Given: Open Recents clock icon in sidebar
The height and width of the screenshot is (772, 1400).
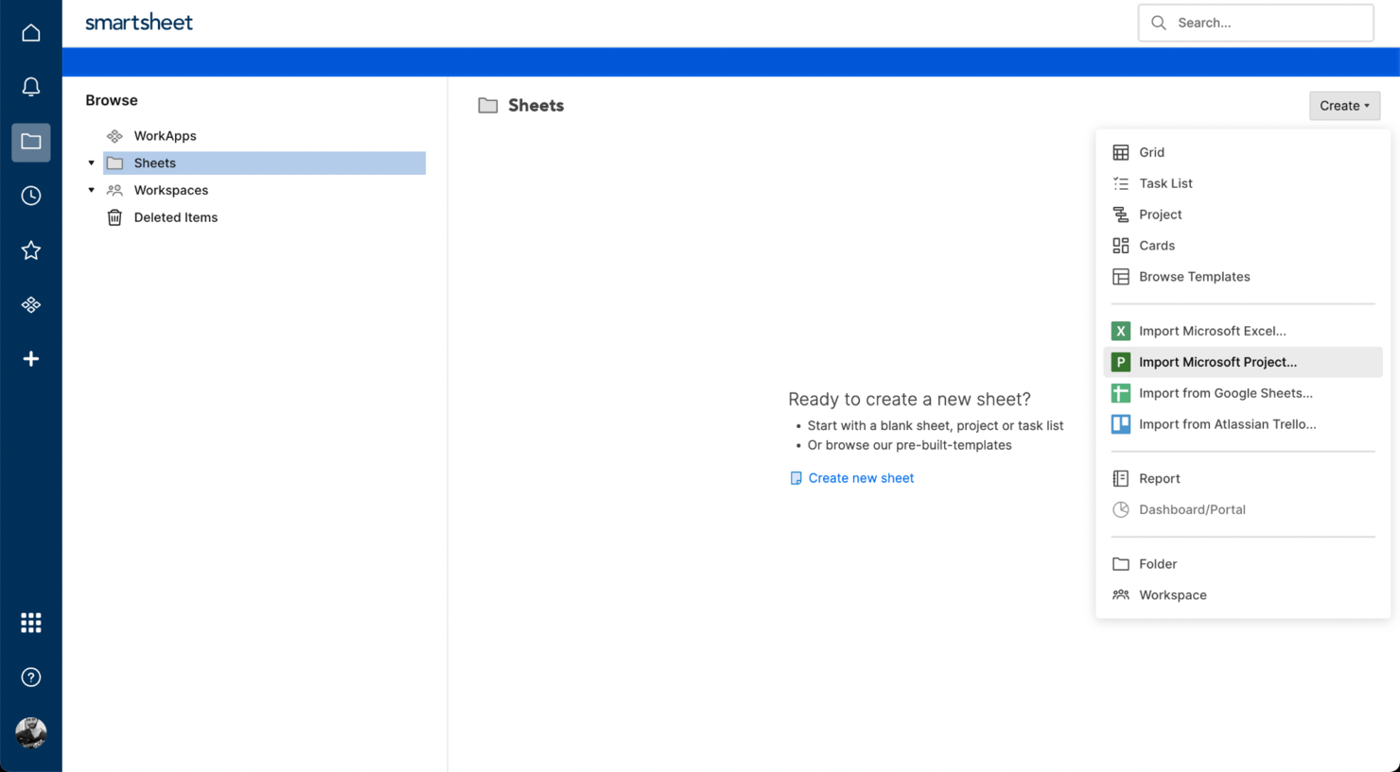Looking at the screenshot, I should coord(31,196).
